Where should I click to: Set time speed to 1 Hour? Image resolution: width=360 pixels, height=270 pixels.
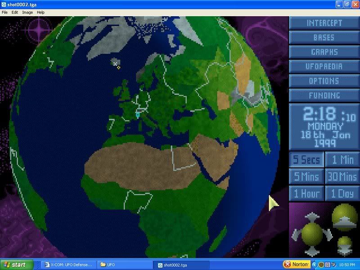[306, 193]
